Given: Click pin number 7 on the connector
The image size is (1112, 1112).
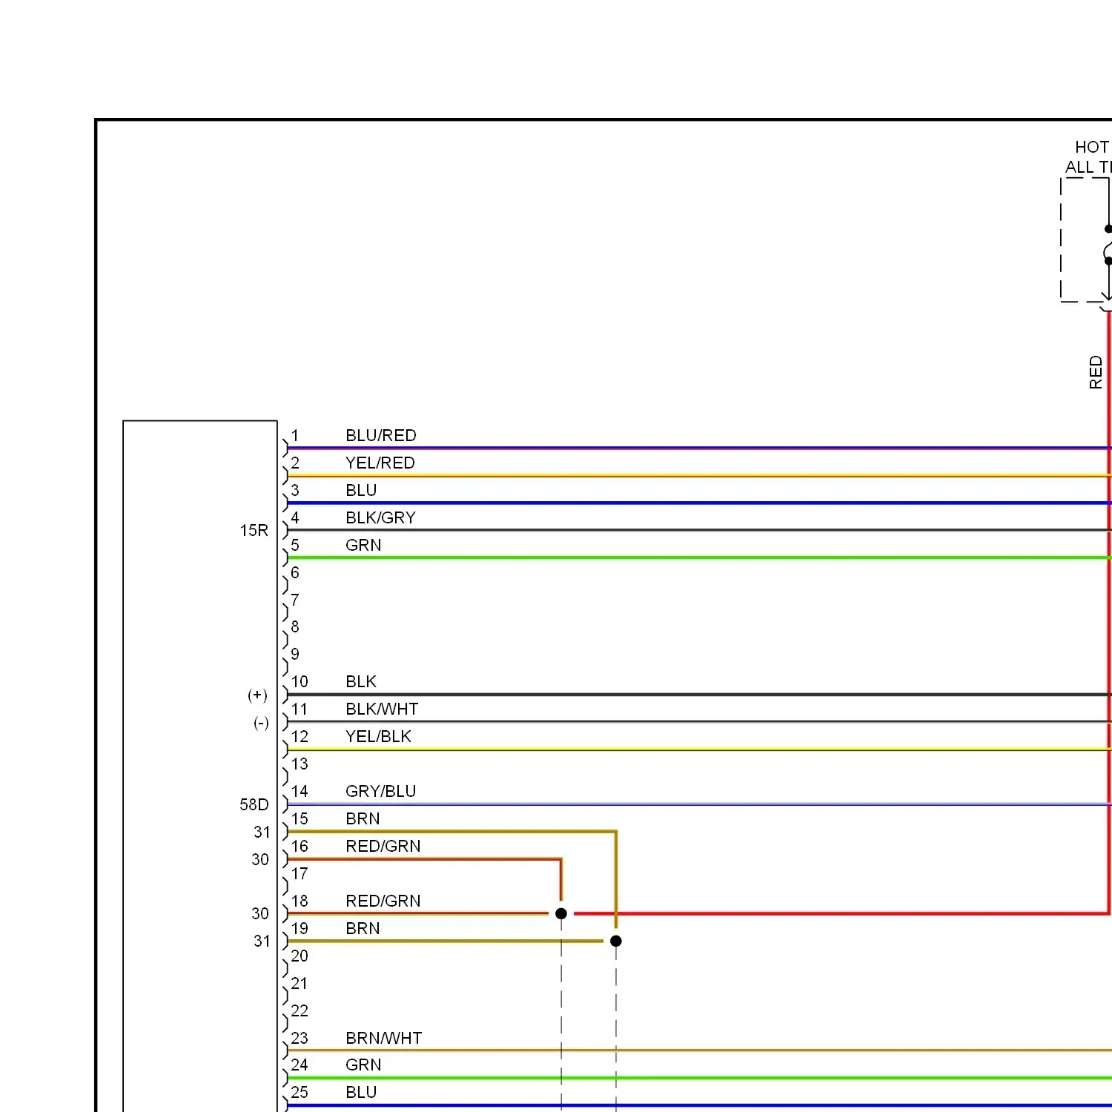Looking at the screenshot, I should coord(295,600).
